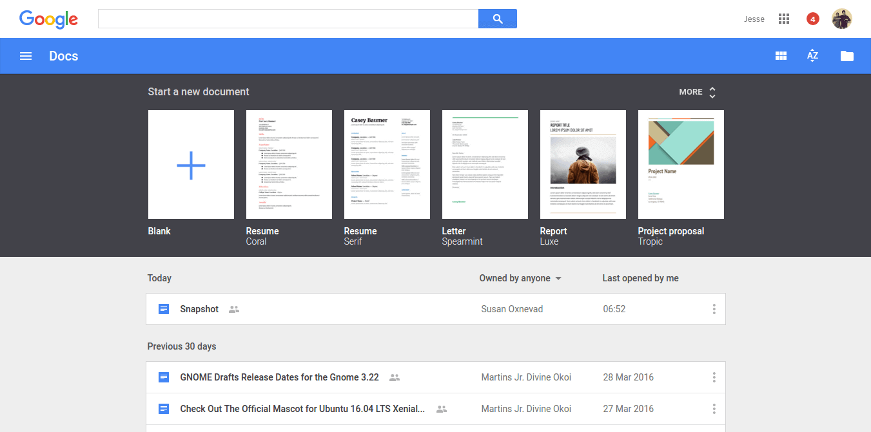The width and height of the screenshot is (871, 432).
Task: Create a Blank new document
Action: pyautogui.click(x=191, y=164)
